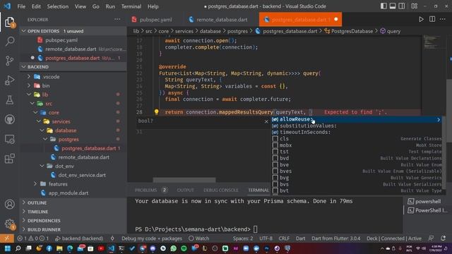Click Watch in status bar
The width and height of the screenshot is (452, 254).
(199, 238)
